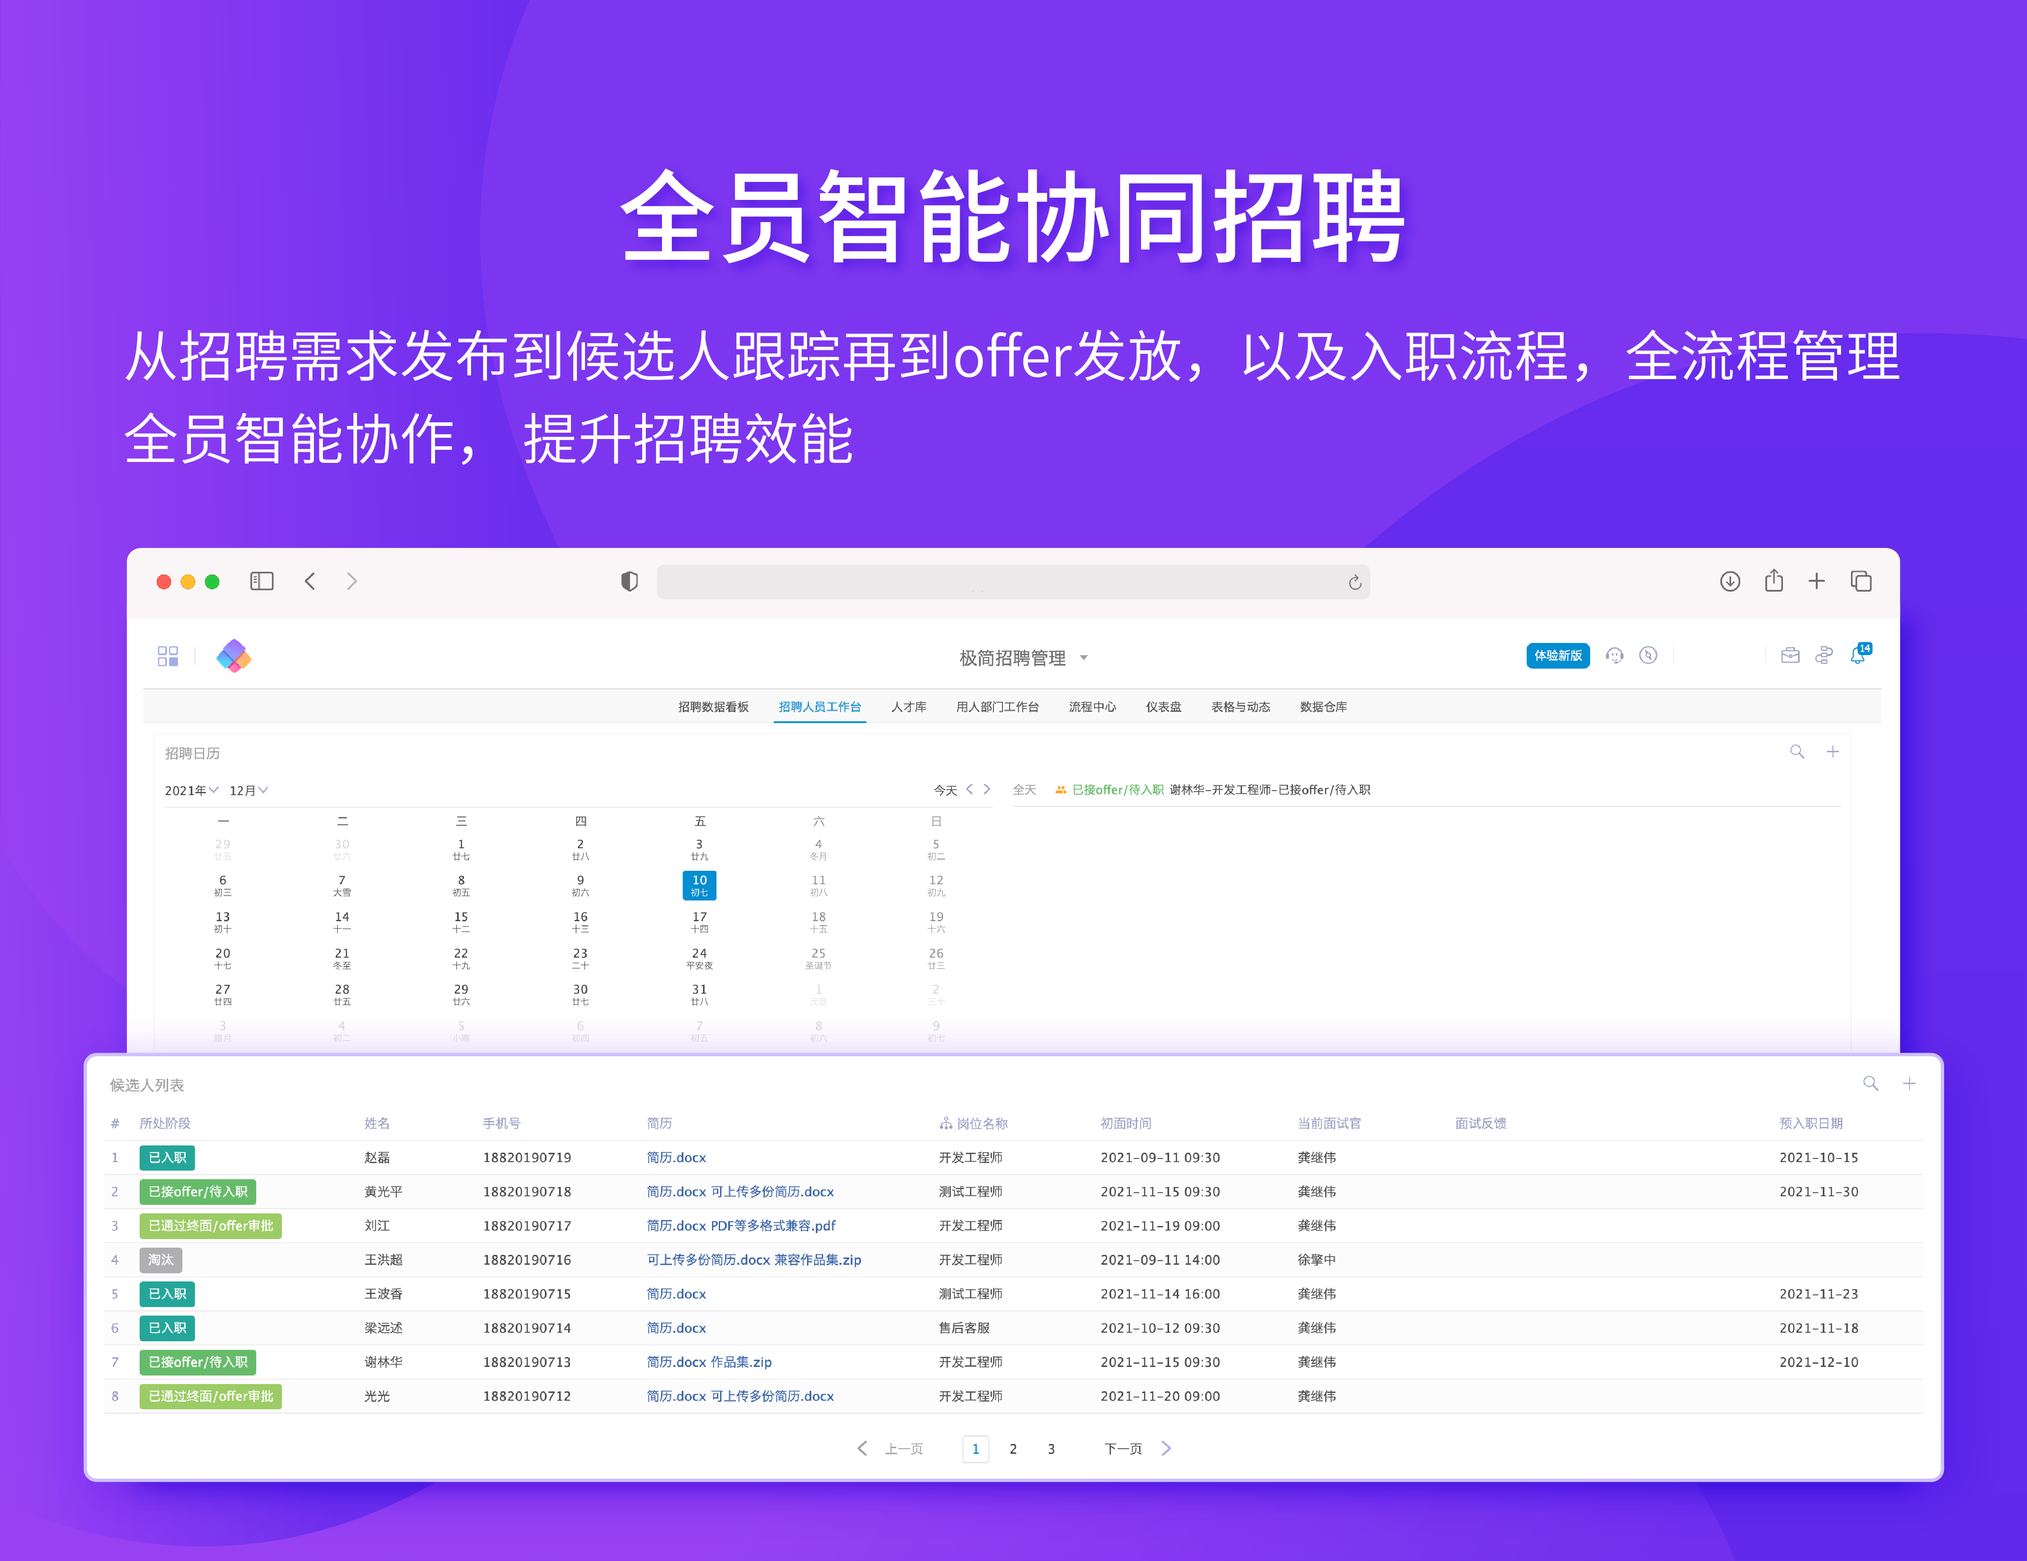Screen dimensions: 2027x1561
Task: Open a new browser tab
Action: point(1816,581)
